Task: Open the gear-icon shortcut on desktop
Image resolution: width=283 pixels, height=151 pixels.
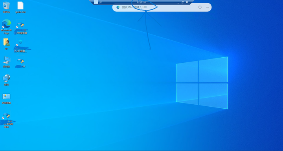Action: pos(20,45)
